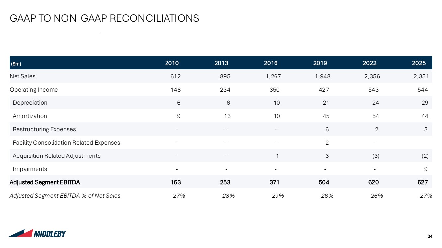Click the italic Adjusted Segment EBITDA % of Net Sales label
This screenshot has width=442, height=248.
65,196
